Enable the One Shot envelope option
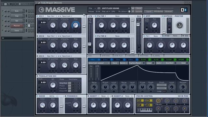 coord(175,63)
